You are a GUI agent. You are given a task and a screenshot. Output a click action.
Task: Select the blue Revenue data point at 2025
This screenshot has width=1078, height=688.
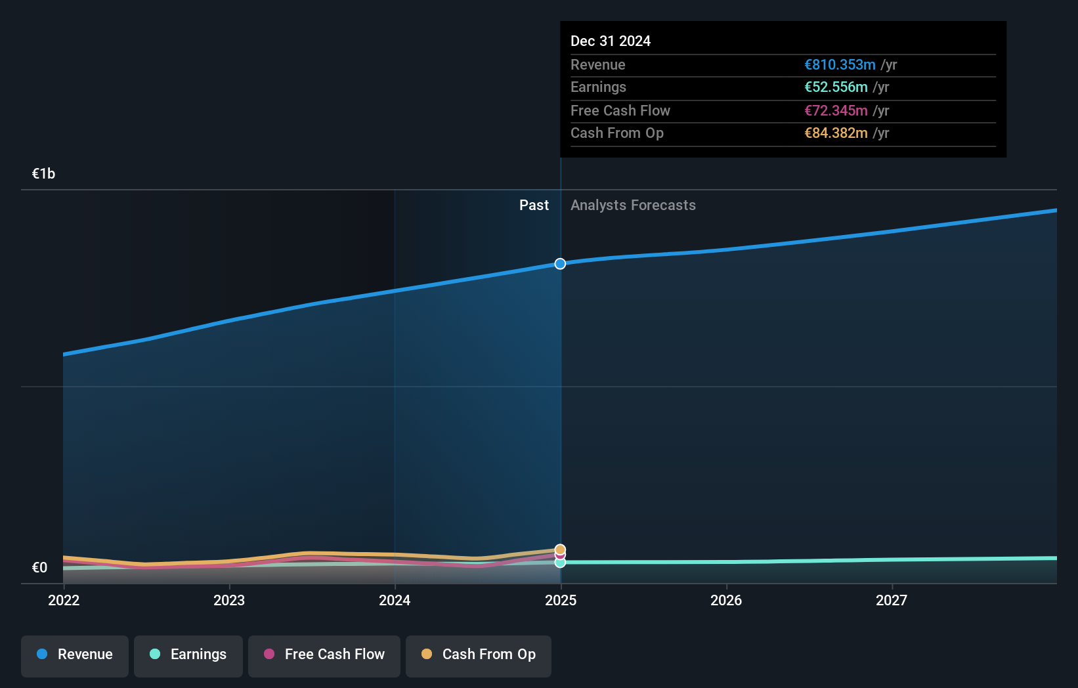[x=560, y=264]
